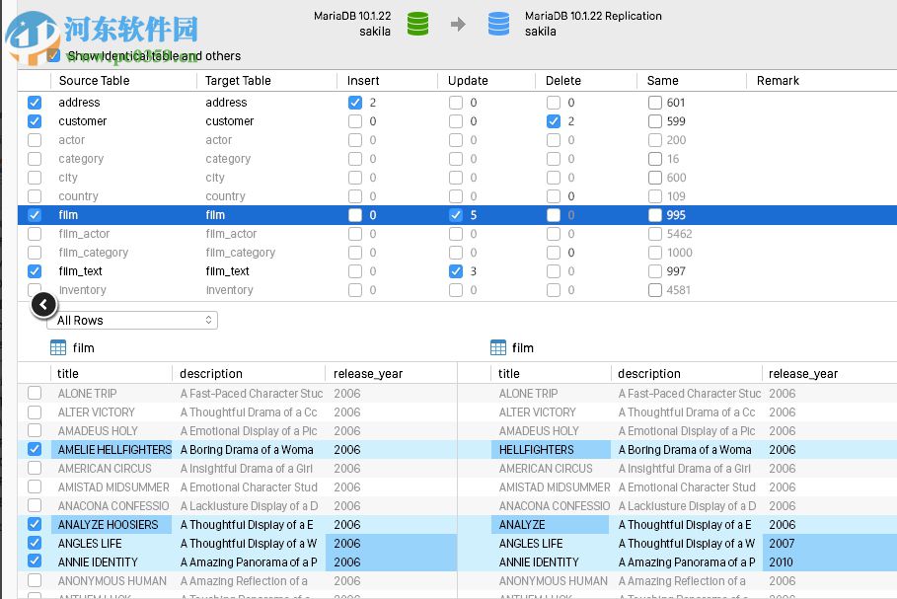Viewport: 897px width, 599px height.
Task: Click the green source sakila database icon
Action: pos(416,24)
